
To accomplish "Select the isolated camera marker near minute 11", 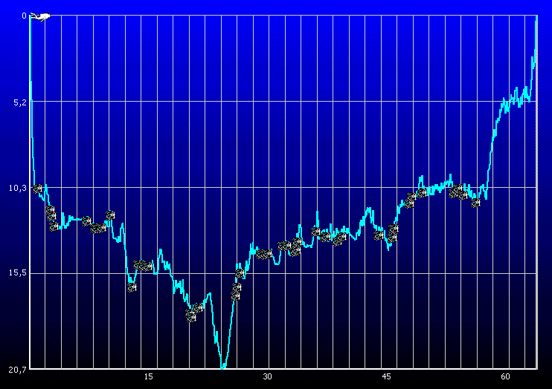I will click(111, 215).
